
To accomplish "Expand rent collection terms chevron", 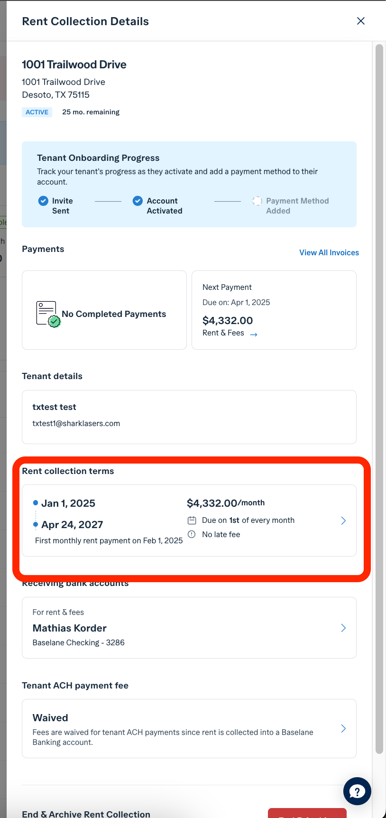I will click(x=343, y=521).
